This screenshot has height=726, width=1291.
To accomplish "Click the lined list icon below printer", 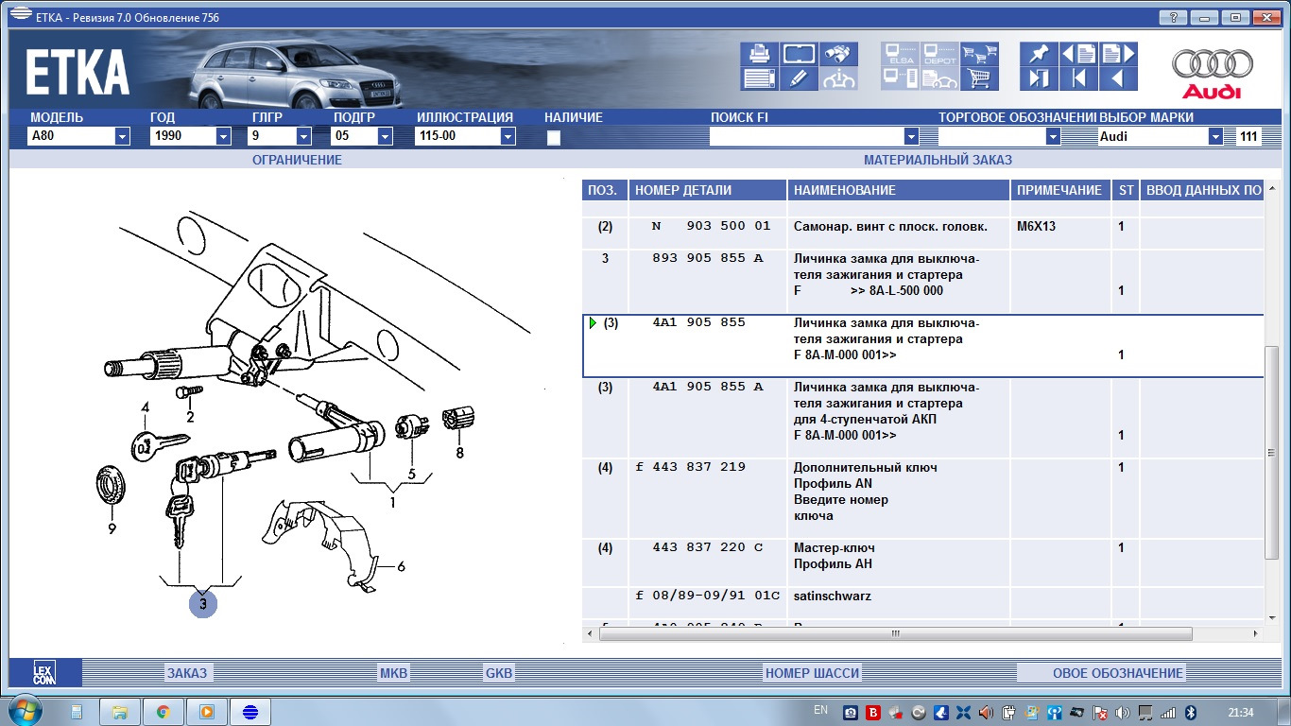I will coord(759,78).
